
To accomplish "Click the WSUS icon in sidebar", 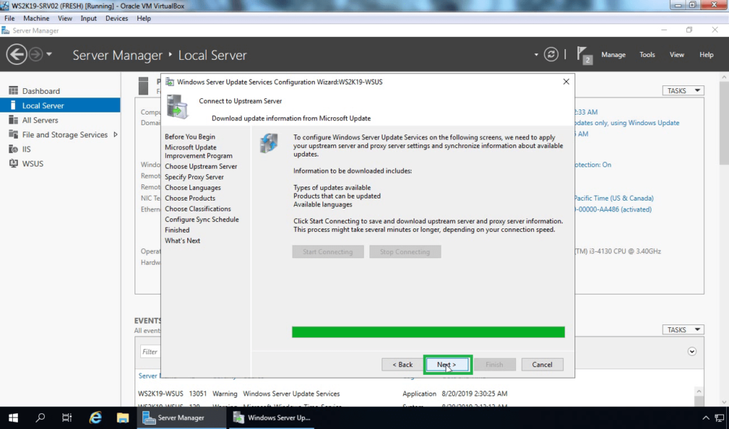I will 13,163.
